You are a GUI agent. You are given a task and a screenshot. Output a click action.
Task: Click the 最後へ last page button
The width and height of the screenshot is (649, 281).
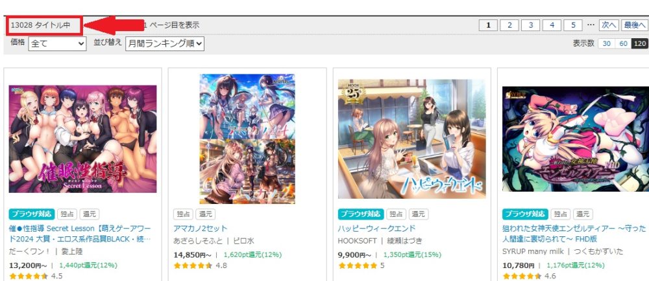635,25
